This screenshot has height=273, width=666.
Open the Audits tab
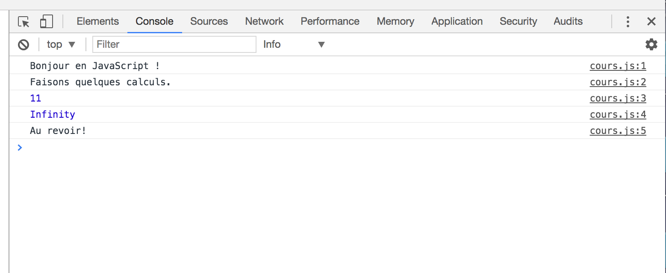568,21
